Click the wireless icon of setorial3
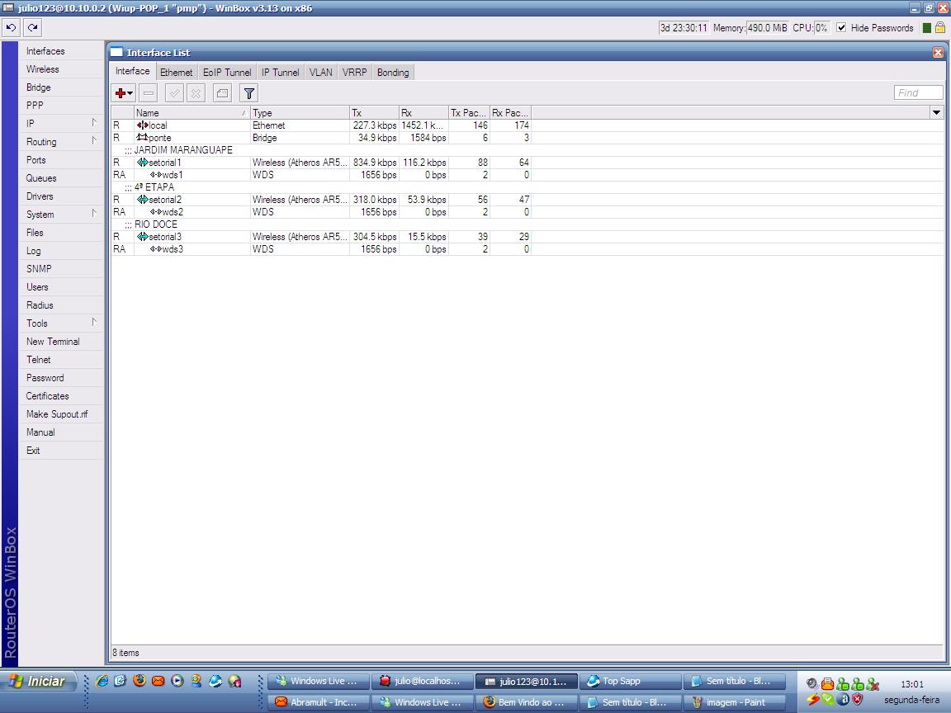 142,237
